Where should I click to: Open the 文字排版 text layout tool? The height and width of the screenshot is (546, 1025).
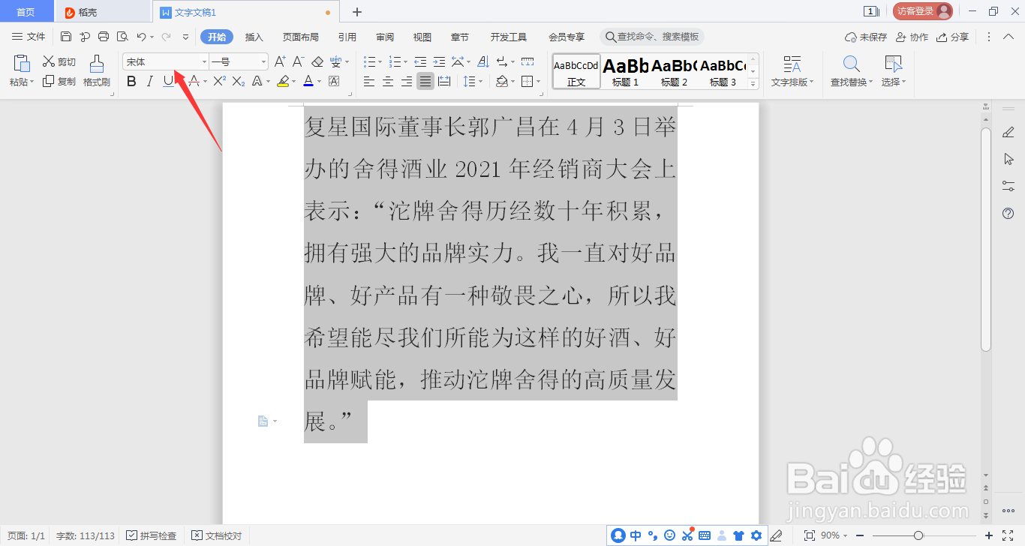(x=792, y=71)
